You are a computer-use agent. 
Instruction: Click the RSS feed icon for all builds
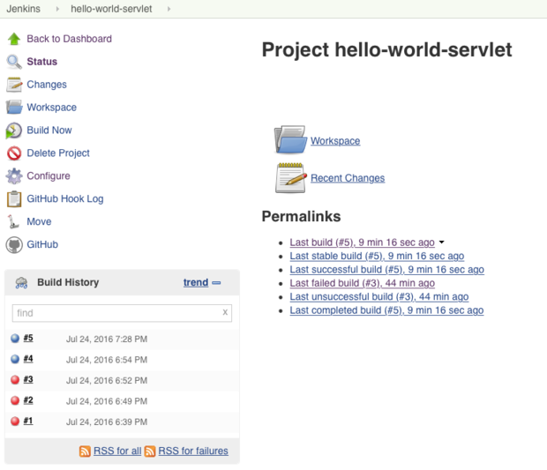[85, 451]
